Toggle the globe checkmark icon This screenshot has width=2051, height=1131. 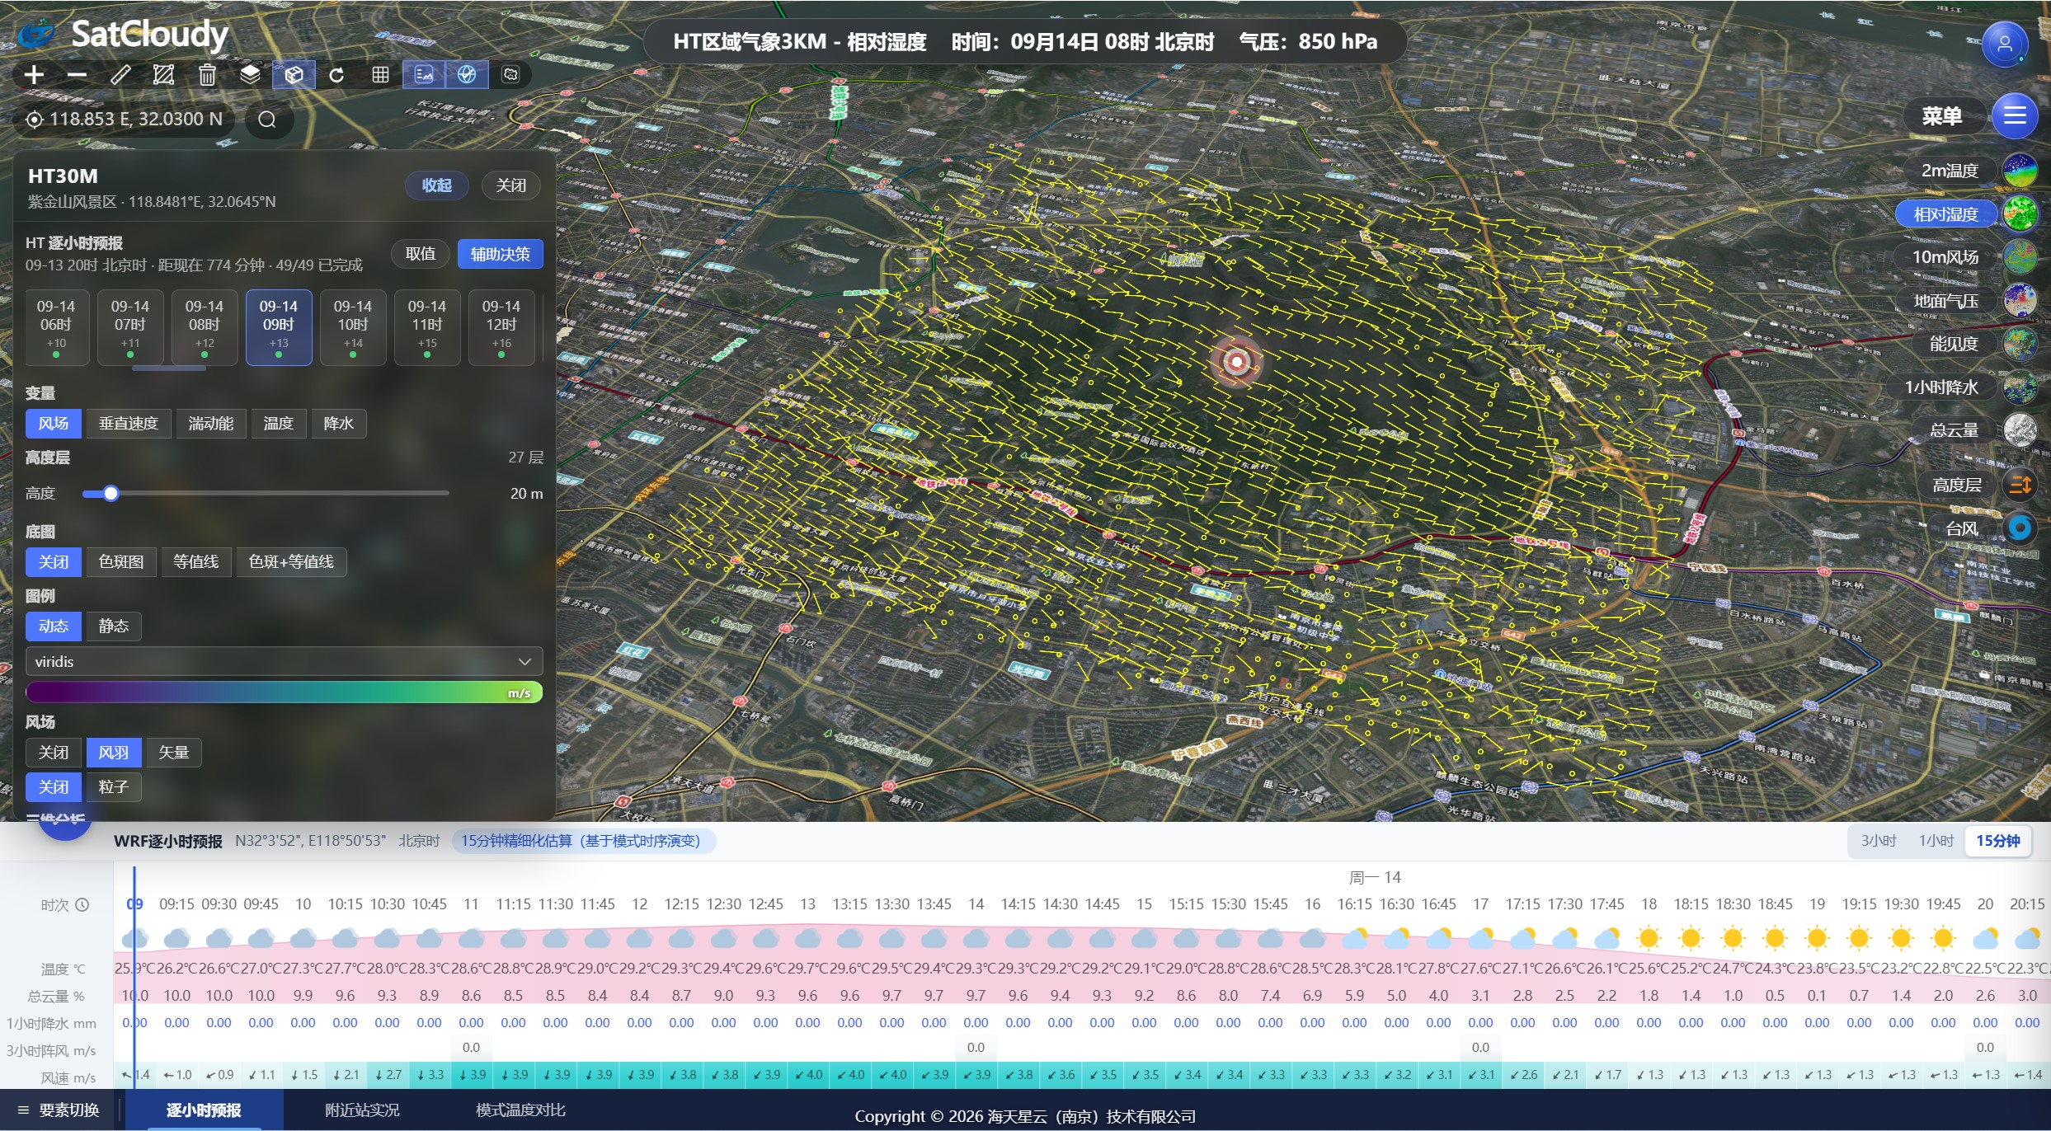(x=467, y=75)
